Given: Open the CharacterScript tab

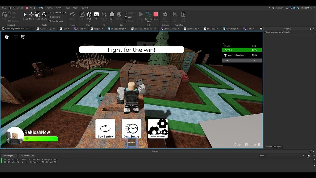Looking at the screenshot, I should coord(118,28).
